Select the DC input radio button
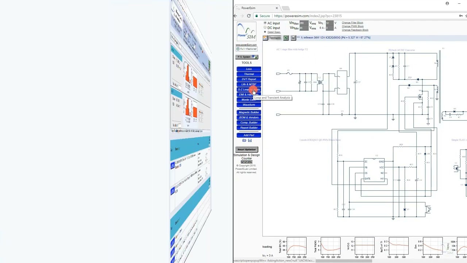Screen dimensions: 467x263 click(265, 27)
